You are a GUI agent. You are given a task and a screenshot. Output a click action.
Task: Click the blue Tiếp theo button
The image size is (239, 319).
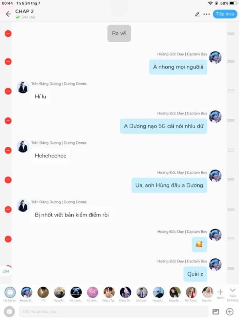pyautogui.click(x=225, y=14)
